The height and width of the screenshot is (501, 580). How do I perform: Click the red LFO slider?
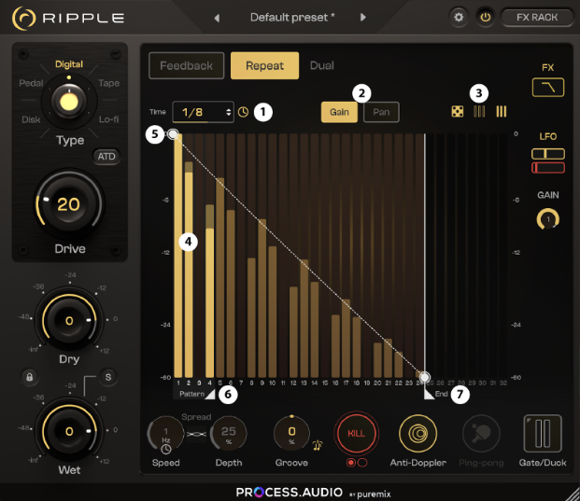pos(548,168)
